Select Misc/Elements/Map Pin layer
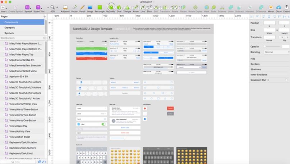 (22, 60)
